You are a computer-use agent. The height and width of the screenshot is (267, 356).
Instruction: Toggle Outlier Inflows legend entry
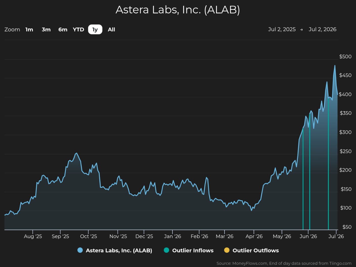coord(189,250)
